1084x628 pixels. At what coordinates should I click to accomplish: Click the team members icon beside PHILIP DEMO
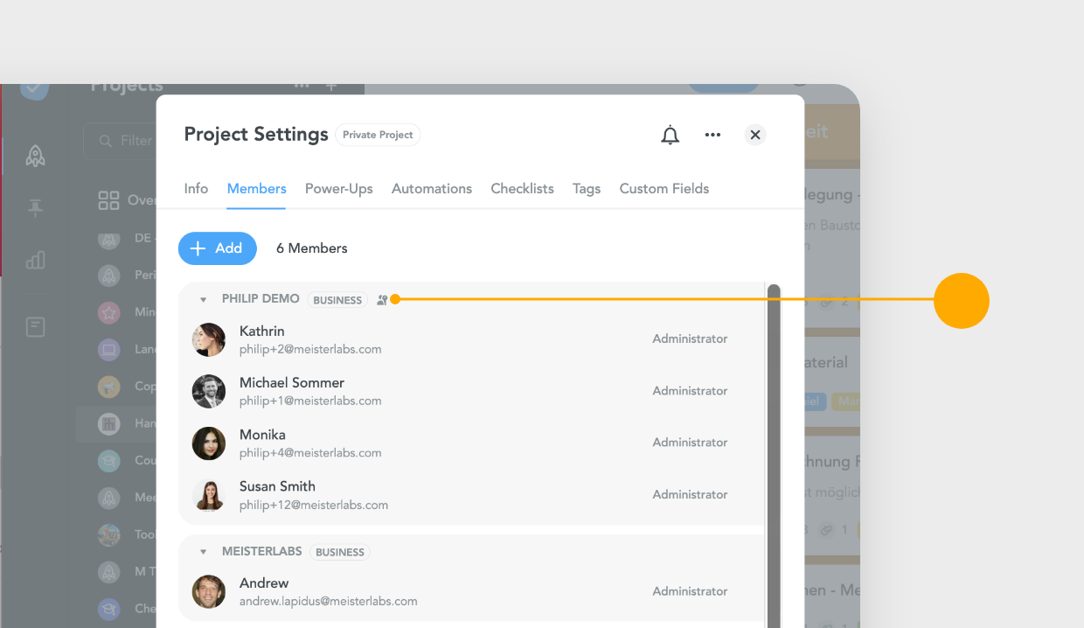[x=382, y=299]
